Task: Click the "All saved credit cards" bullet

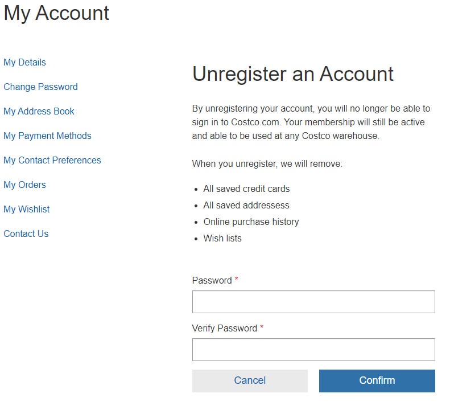Action: pyautogui.click(x=246, y=188)
